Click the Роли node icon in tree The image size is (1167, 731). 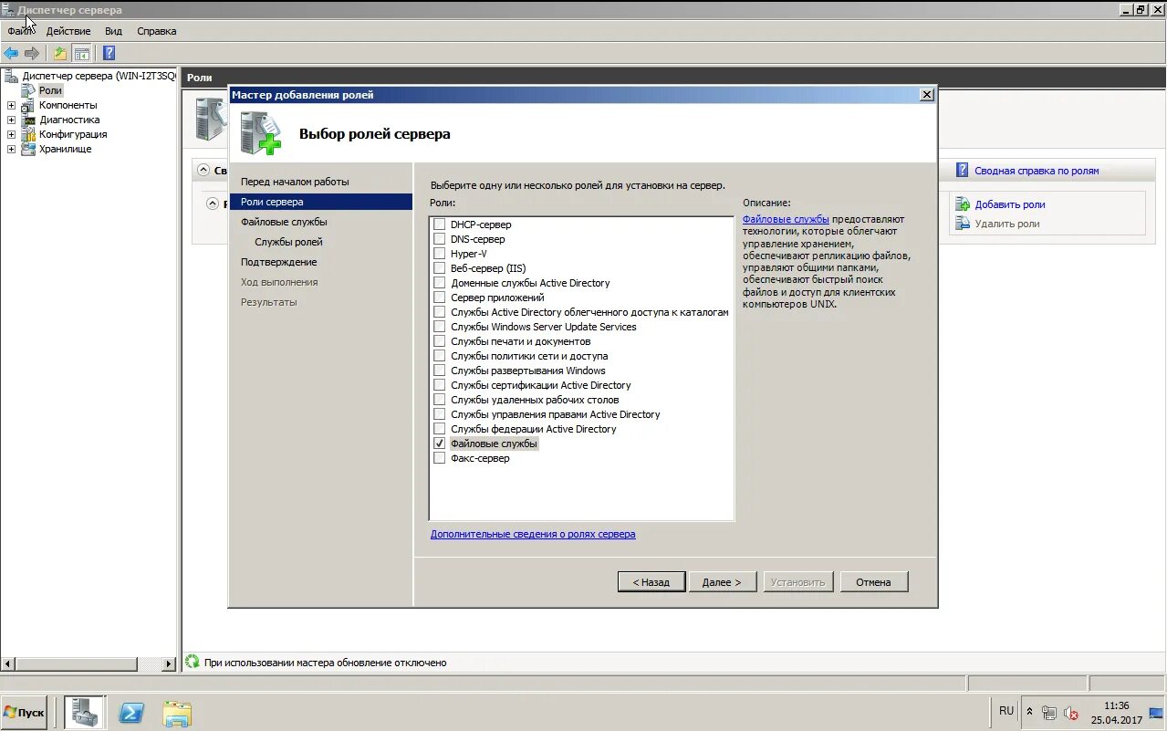pyautogui.click(x=28, y=90)
